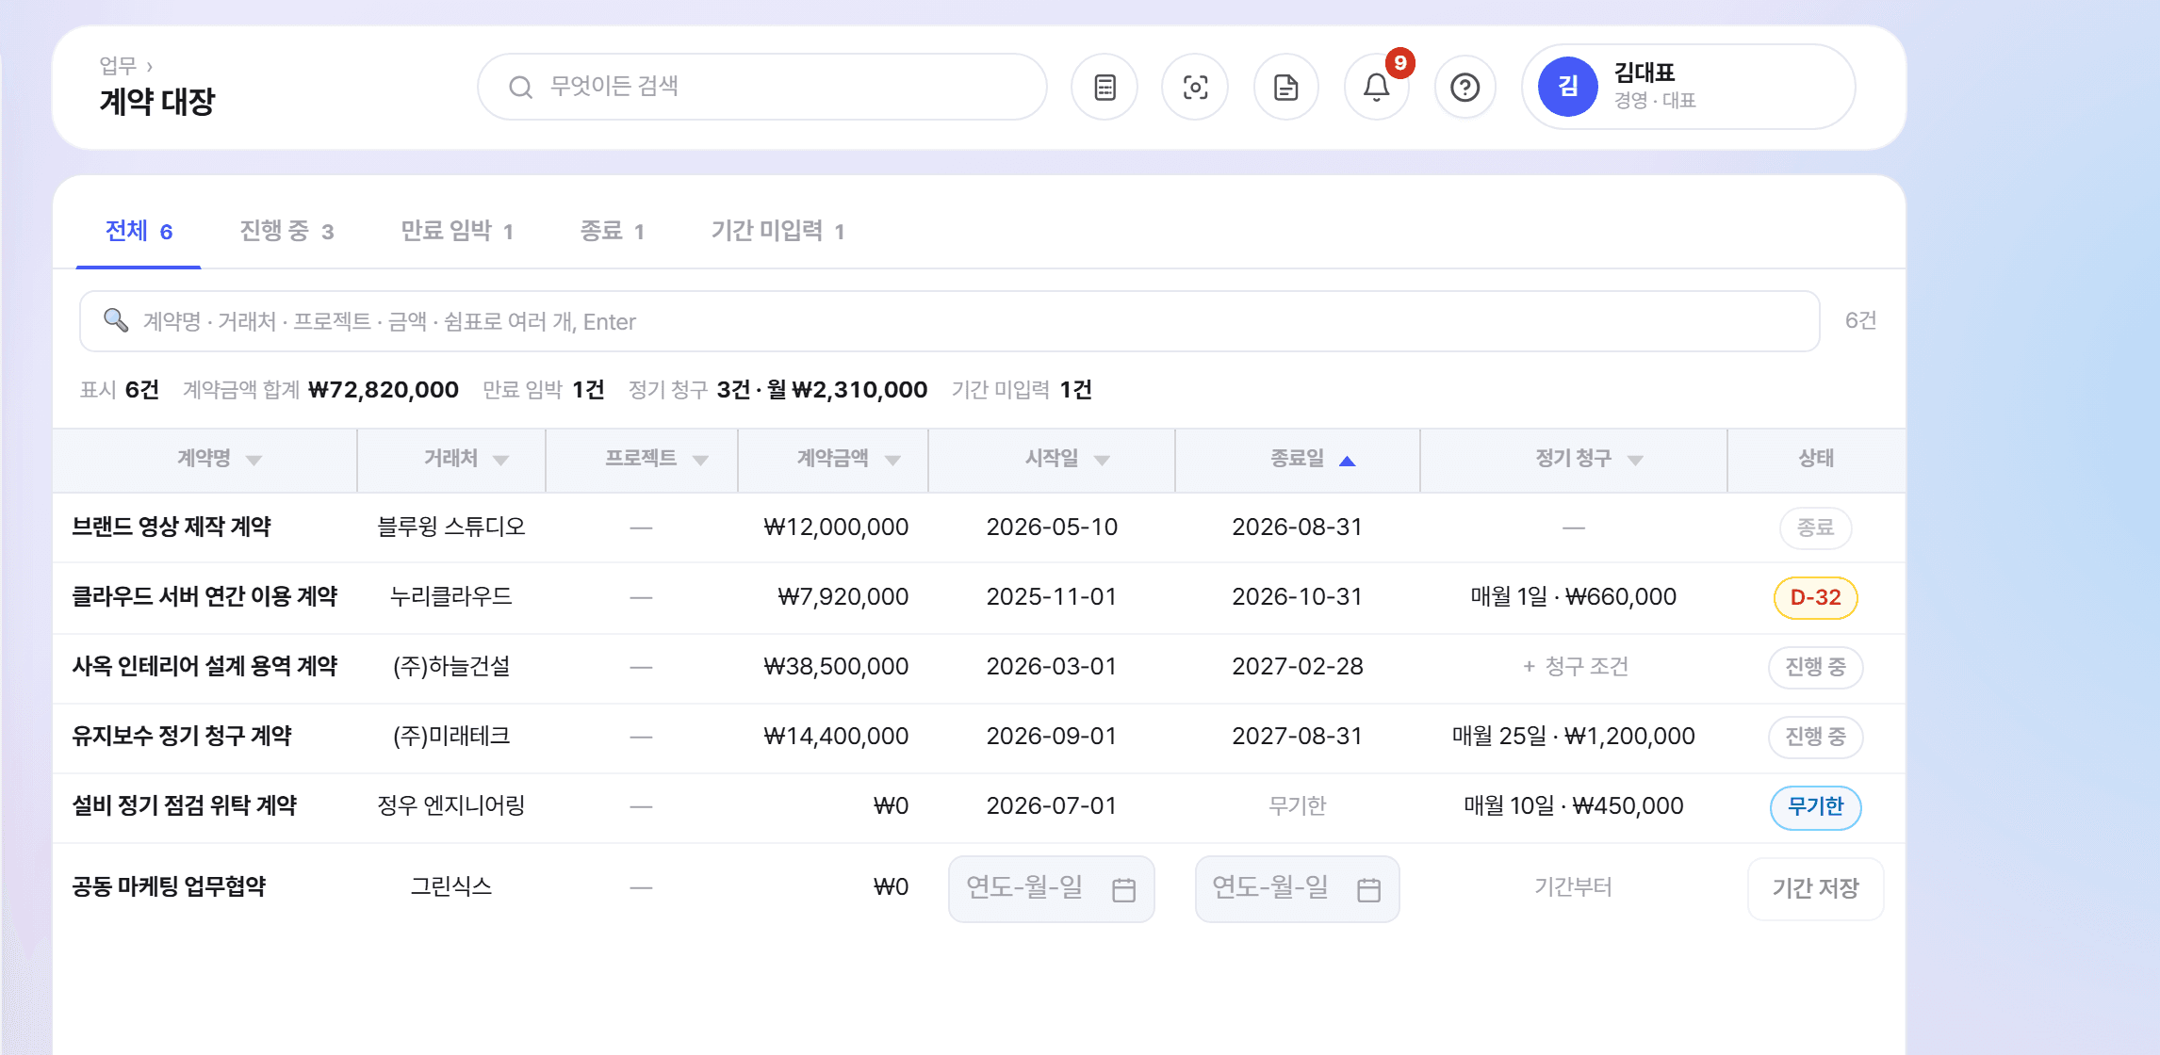This screenshot has width=2160, height=1055.
Task: Expand the 거래처 column filter arrow
Action: pos(500,461)
